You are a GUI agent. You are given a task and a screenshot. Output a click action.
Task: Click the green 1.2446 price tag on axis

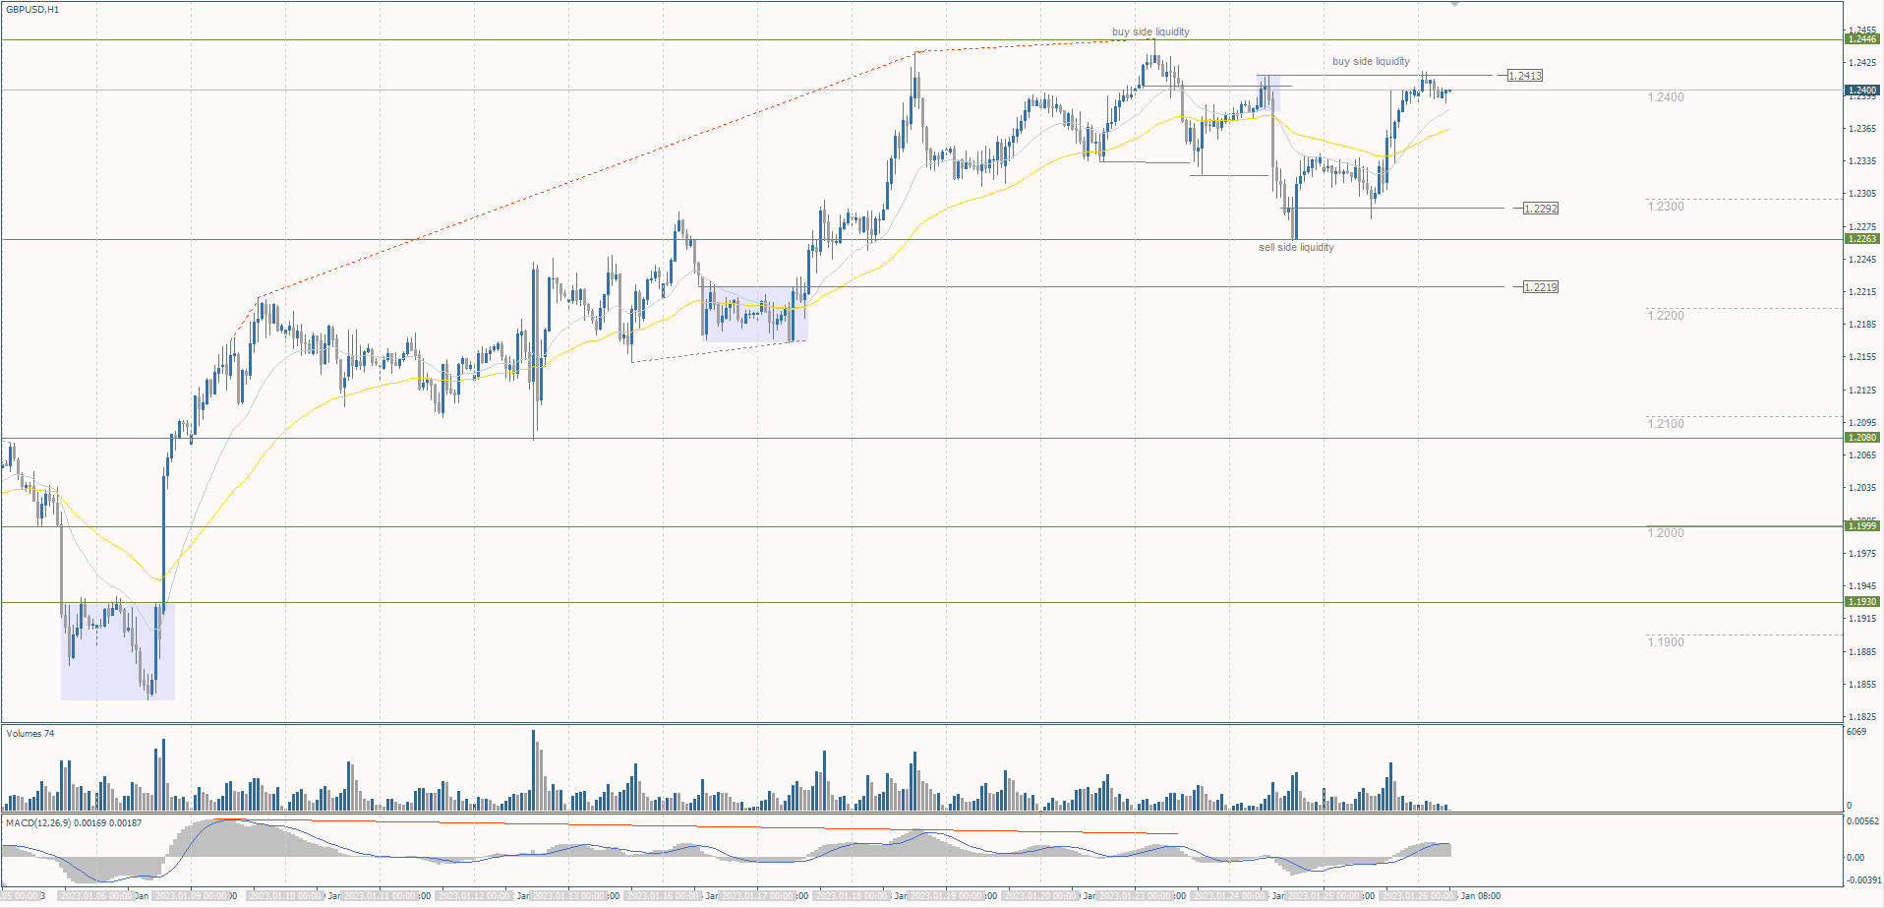point(1862,39)
